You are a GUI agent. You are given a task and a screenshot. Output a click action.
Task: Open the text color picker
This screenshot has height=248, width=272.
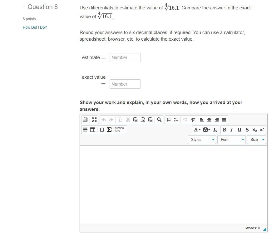point(196,130)
